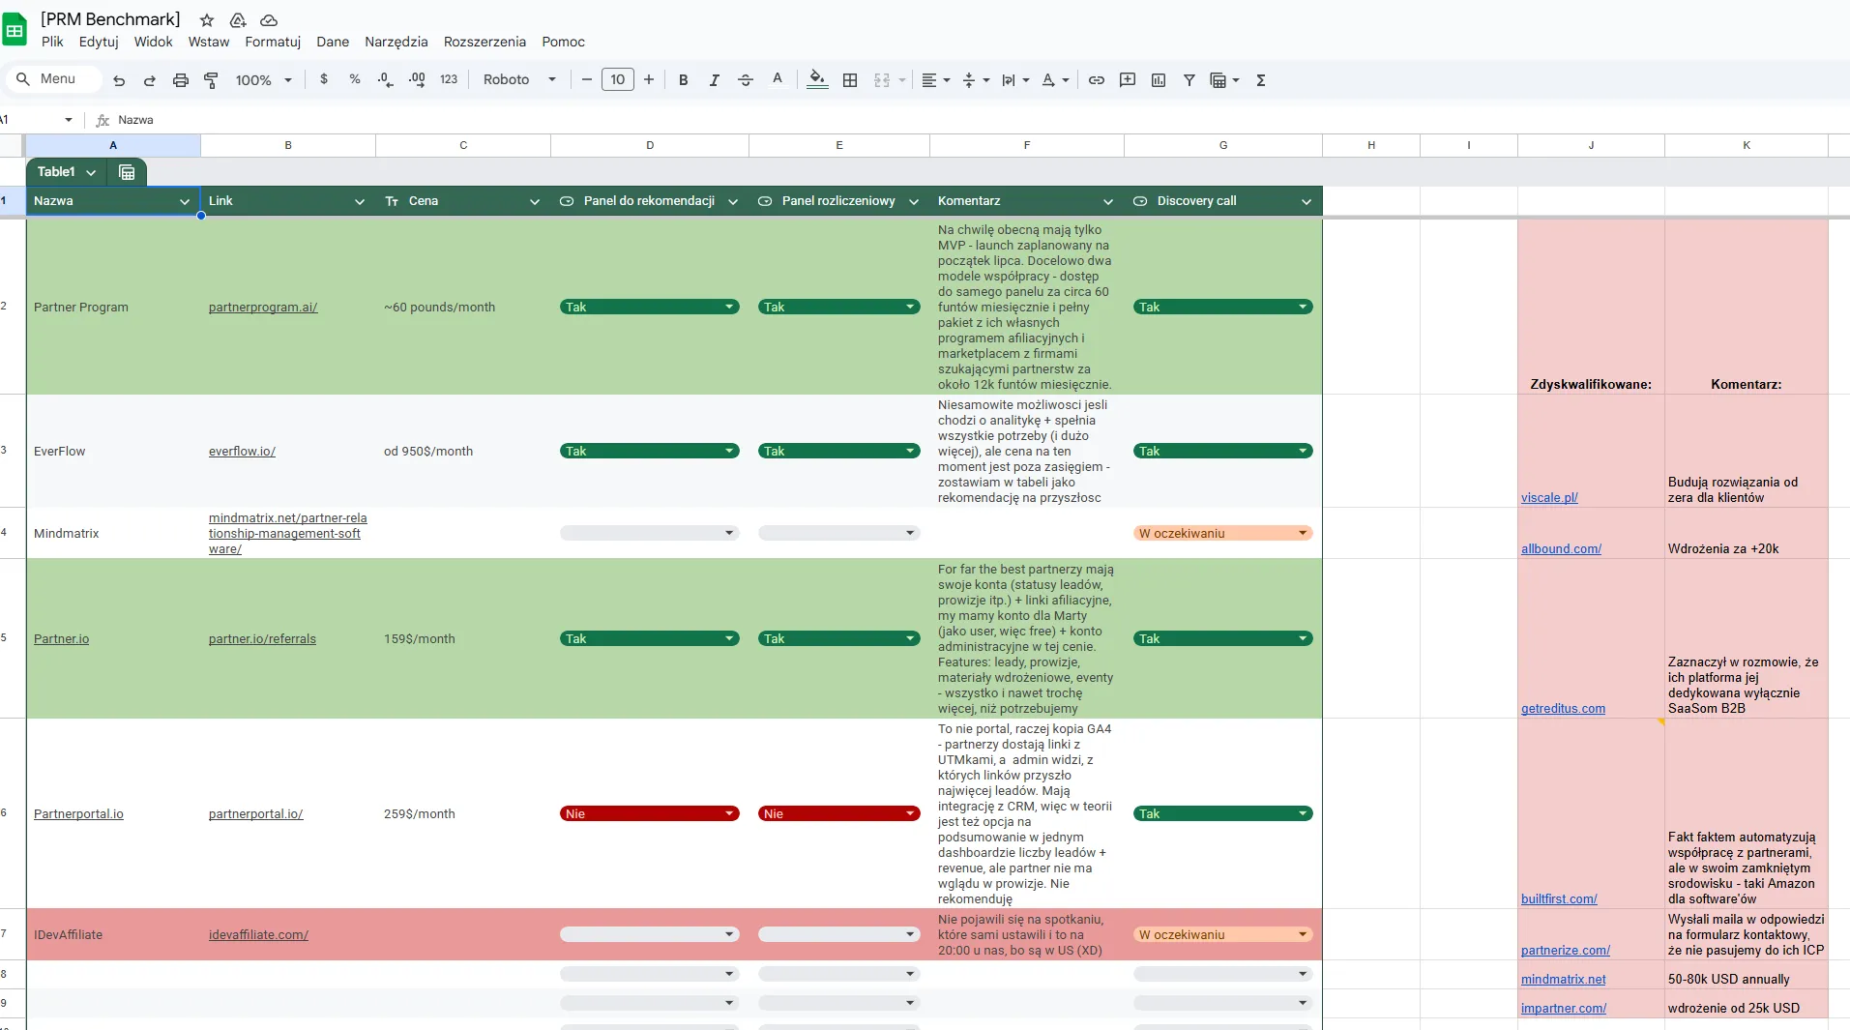This screenshot has width=1850, height=1030.
Task: Follow the getreditus.com link
Action: (x=1563, y=709)
